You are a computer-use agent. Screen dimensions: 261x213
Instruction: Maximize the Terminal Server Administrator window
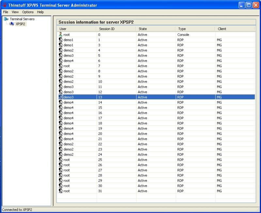pyautogui.click(x=249, y=5)
